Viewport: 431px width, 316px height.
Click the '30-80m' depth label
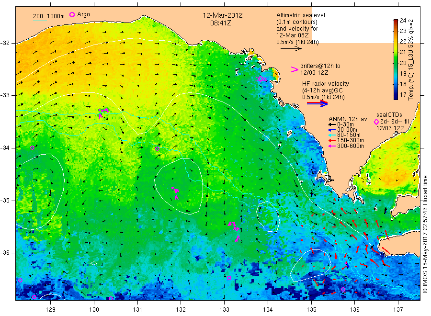click(x=347, y=130)
